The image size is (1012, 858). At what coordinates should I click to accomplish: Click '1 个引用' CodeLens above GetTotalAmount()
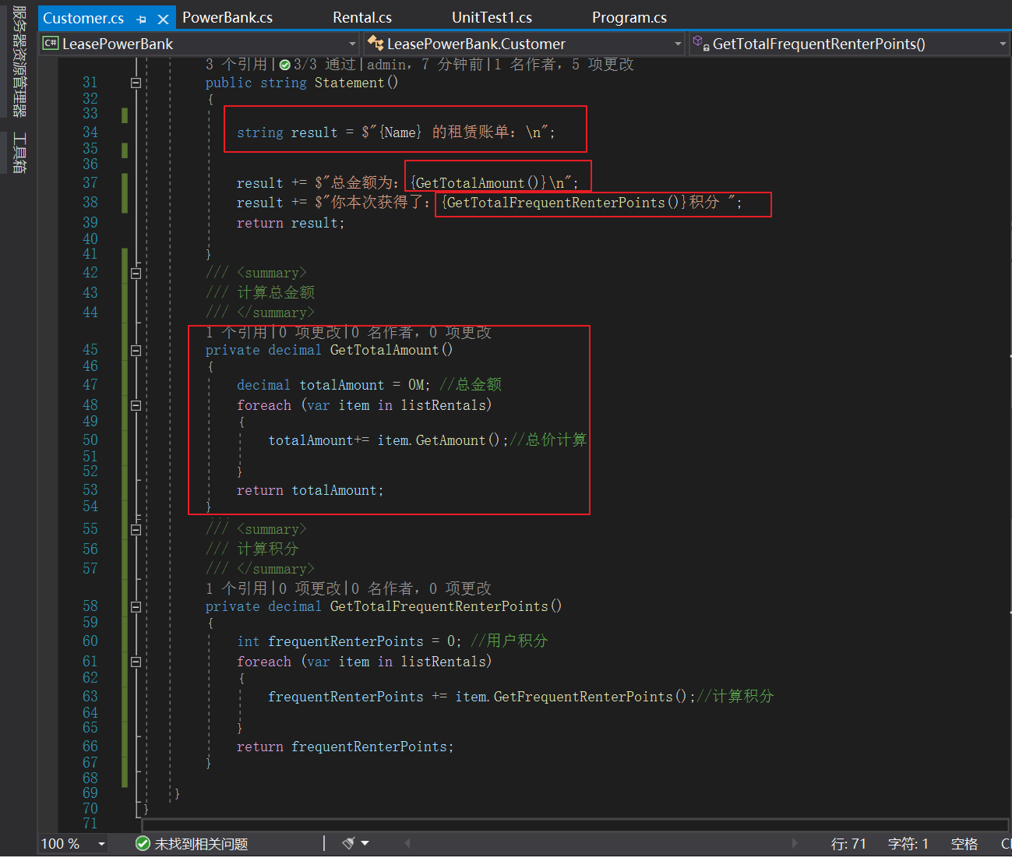(237, 333)
